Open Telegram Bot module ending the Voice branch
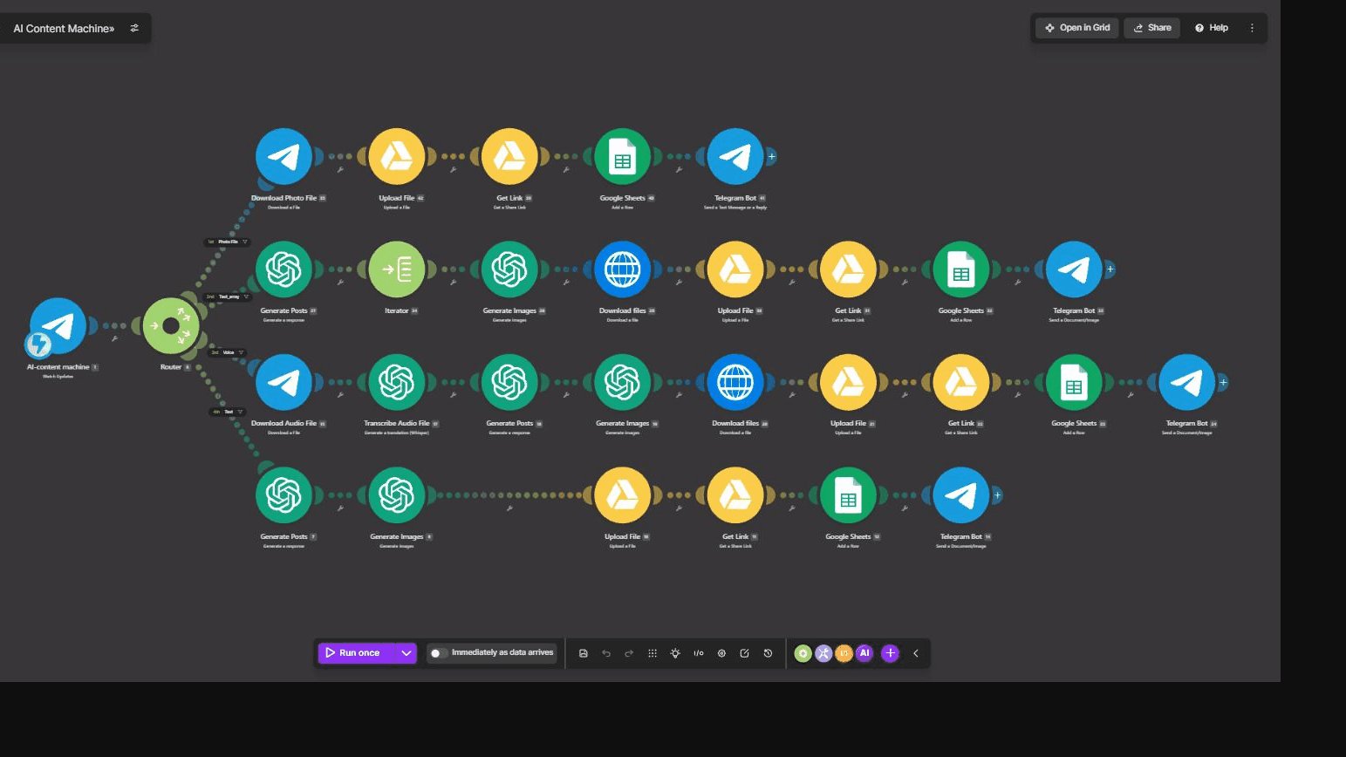 pos(1186,382)
